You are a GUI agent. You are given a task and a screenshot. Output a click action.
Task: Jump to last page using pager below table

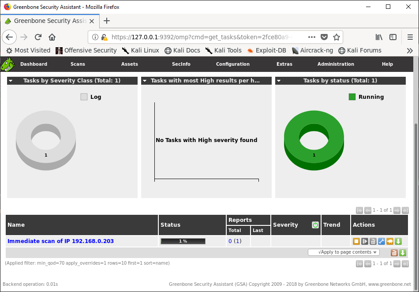(x=405, y=264)
